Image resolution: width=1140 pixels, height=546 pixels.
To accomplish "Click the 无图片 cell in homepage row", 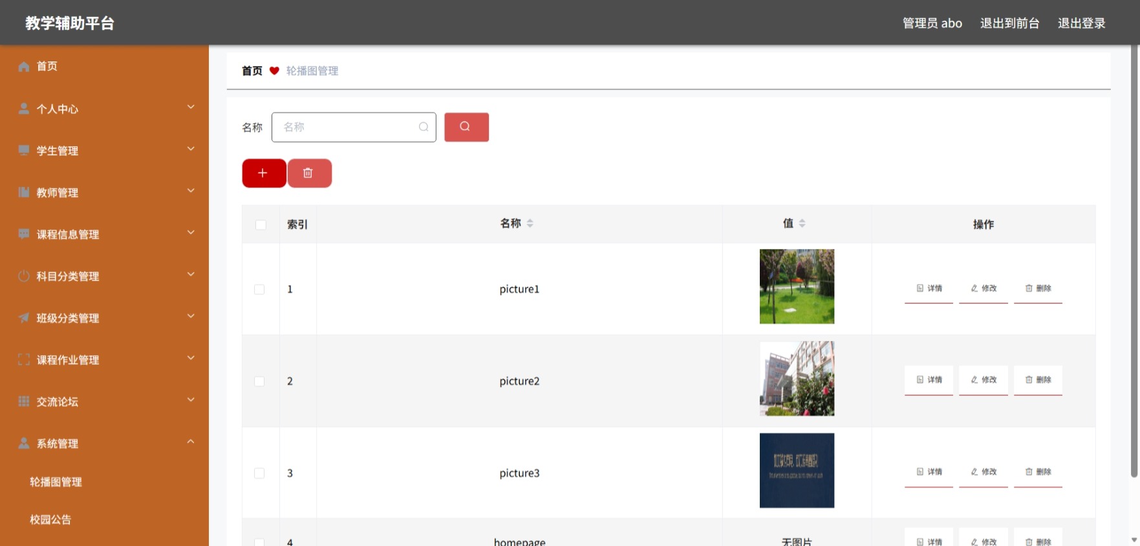I will 797,542.
